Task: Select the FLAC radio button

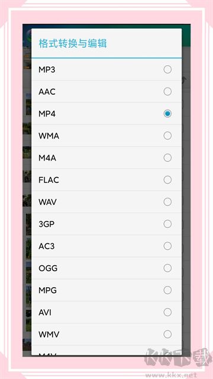Action: (167, 180)
